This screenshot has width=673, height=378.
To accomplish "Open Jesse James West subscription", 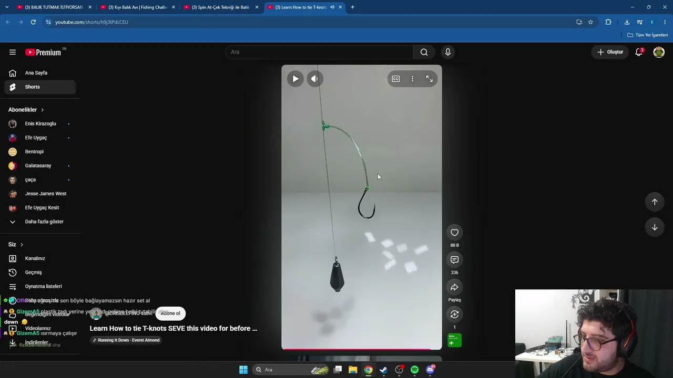I will click(x=40, y=194).
